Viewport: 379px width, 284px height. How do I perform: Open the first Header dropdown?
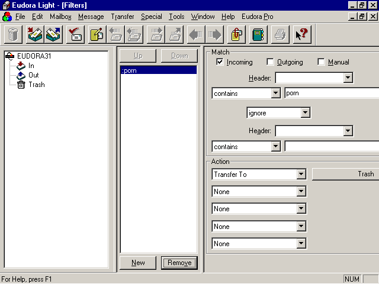click(x=348, y=78)
